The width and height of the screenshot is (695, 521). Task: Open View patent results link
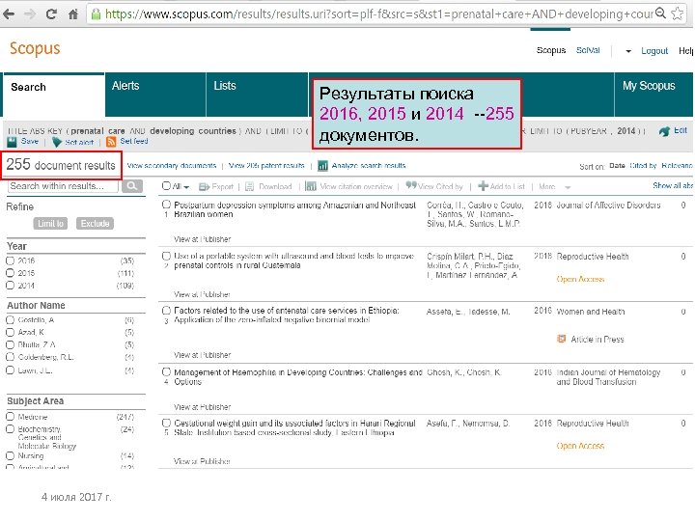coord(266,166)
